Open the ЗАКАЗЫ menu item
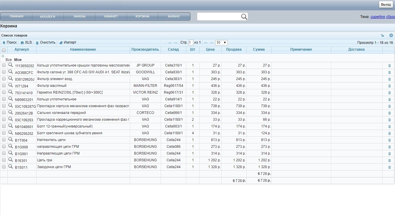Screen dimensions: 395x222 click(x=79, y=16)
